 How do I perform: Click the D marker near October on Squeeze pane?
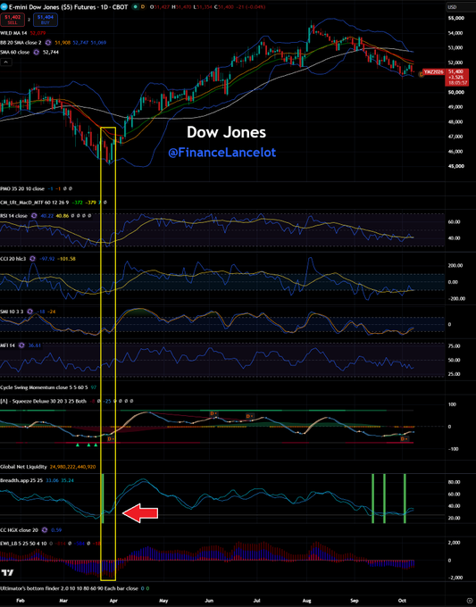404,439
